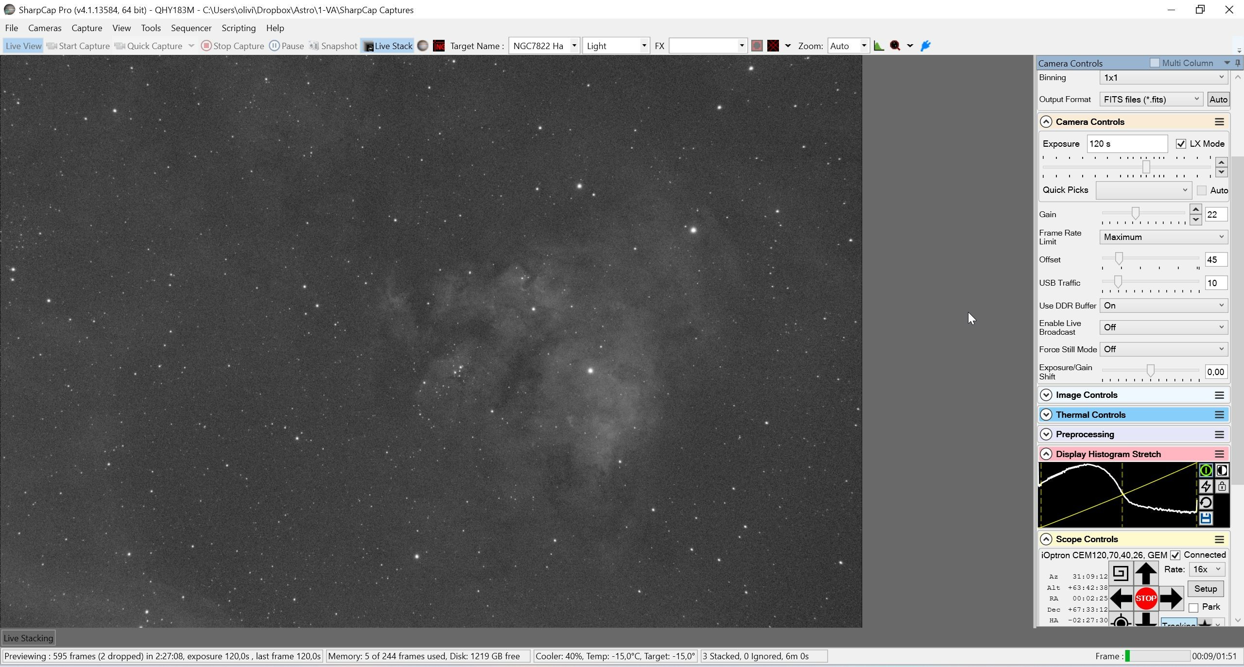The width and height of the screenshot is (1244, 667).
Task: Uncheck the LX Mode checkbox
Action: (x=1181, y=144)
